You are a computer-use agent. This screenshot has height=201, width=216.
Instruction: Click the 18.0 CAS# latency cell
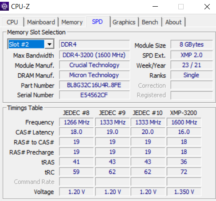pos(76,132)
